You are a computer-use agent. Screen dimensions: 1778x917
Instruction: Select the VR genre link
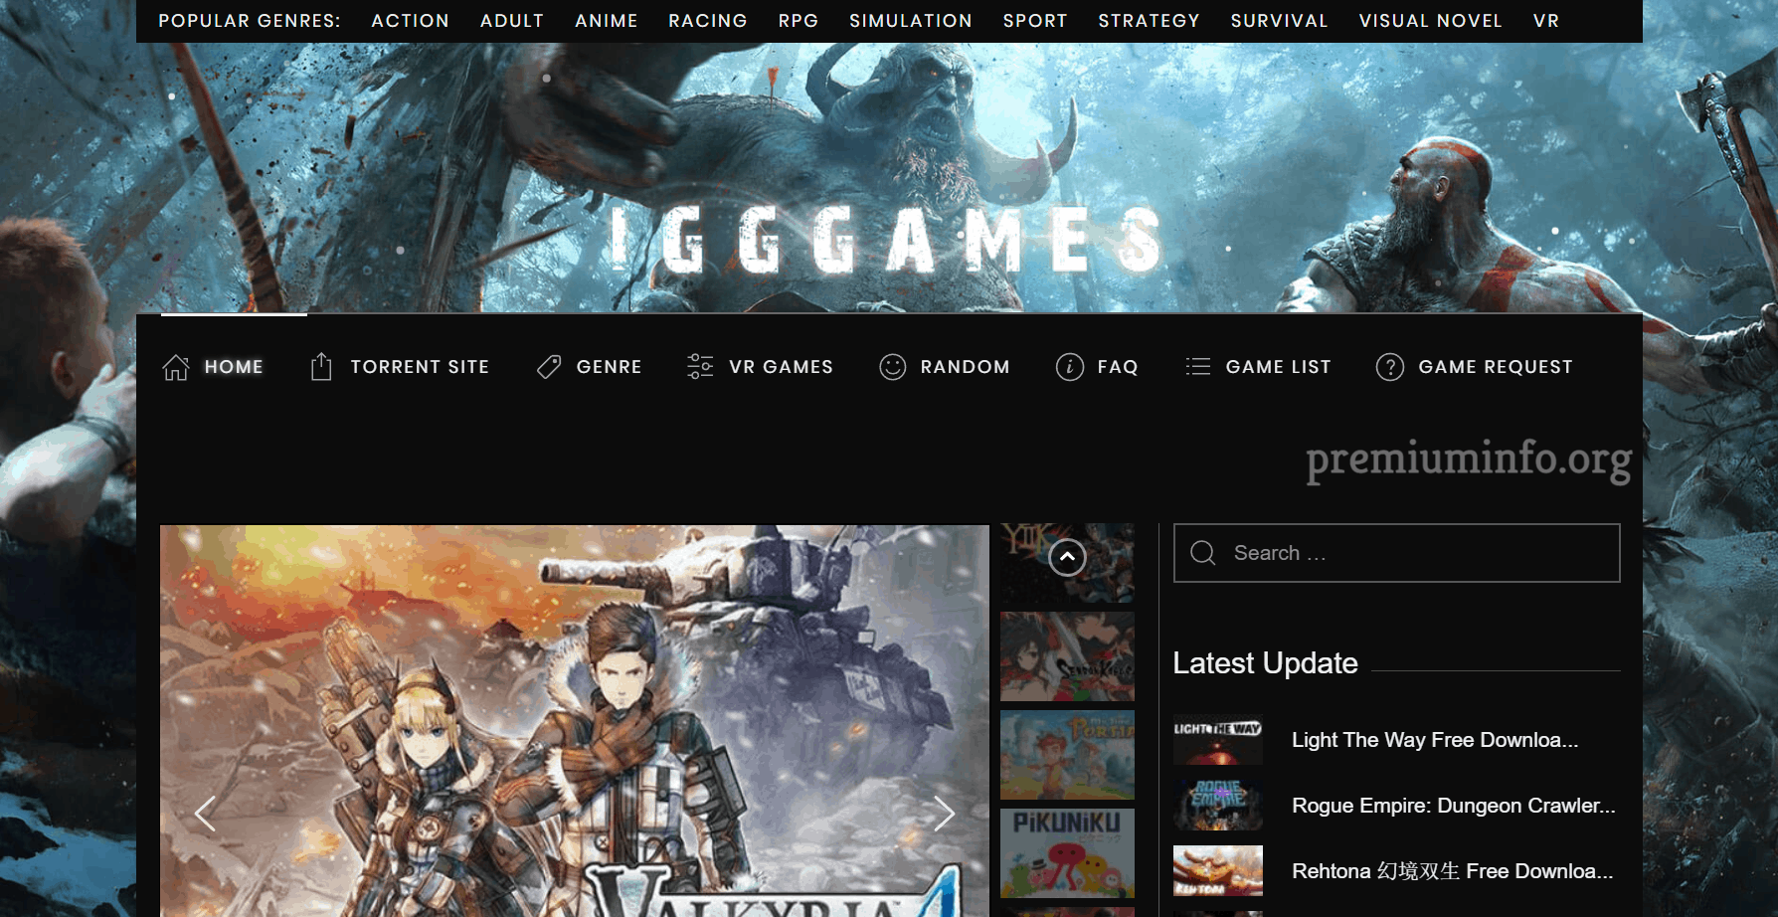click(1546, 21)
